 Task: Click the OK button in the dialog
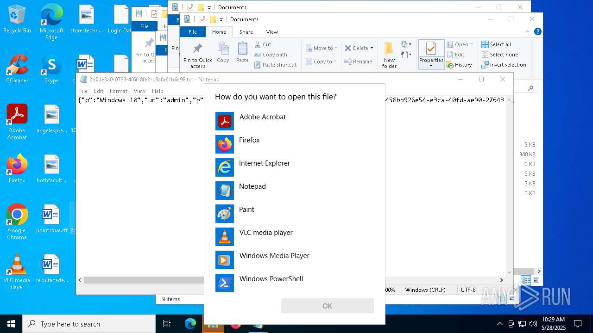[327, 306]
